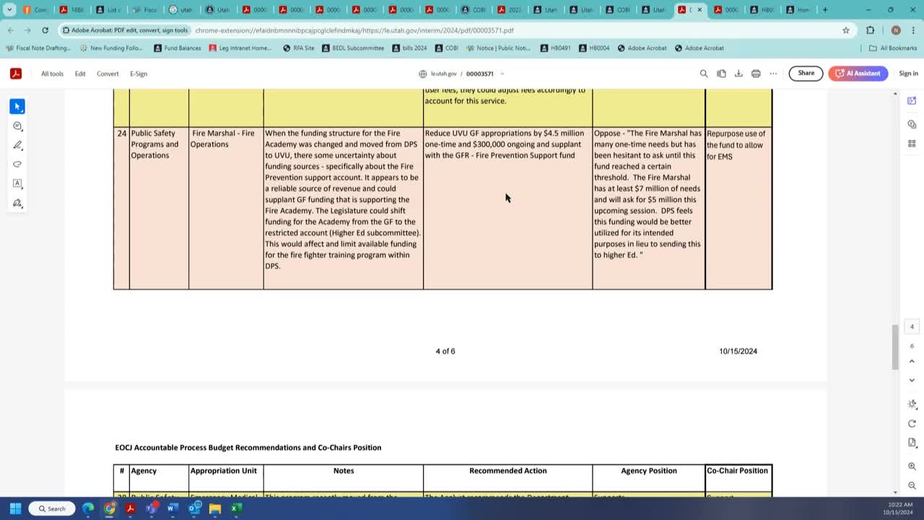Pick the freehand draw loop tool
Viewport: 924px width, 520px height.
17,165
